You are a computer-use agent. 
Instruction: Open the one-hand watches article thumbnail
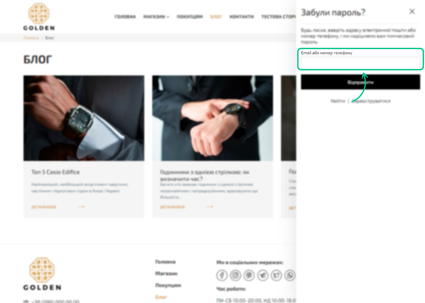pos(212,118)
